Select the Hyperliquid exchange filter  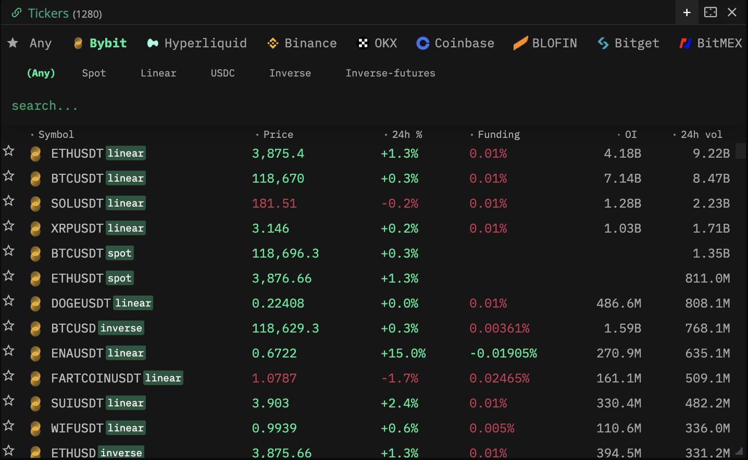click(197, 43)
